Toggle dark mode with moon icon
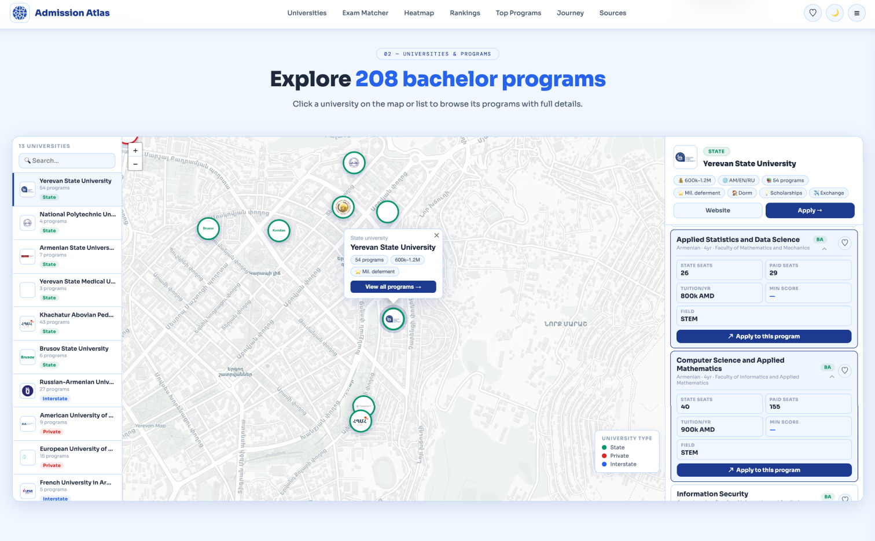 click(834, 13)
